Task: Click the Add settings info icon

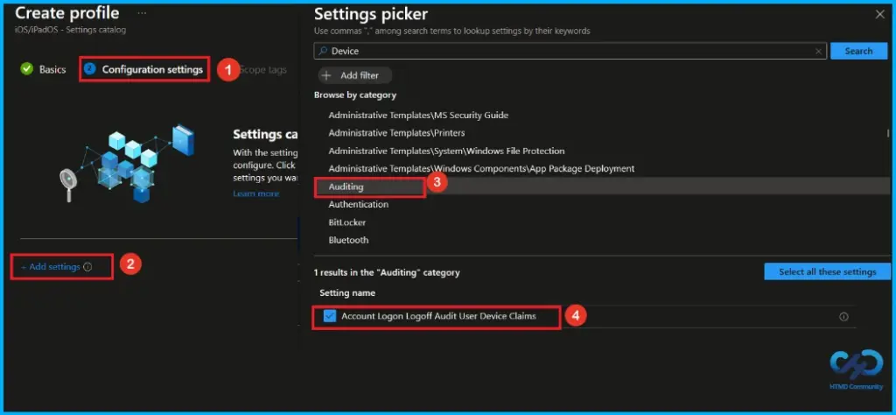Action: point(87,267)
